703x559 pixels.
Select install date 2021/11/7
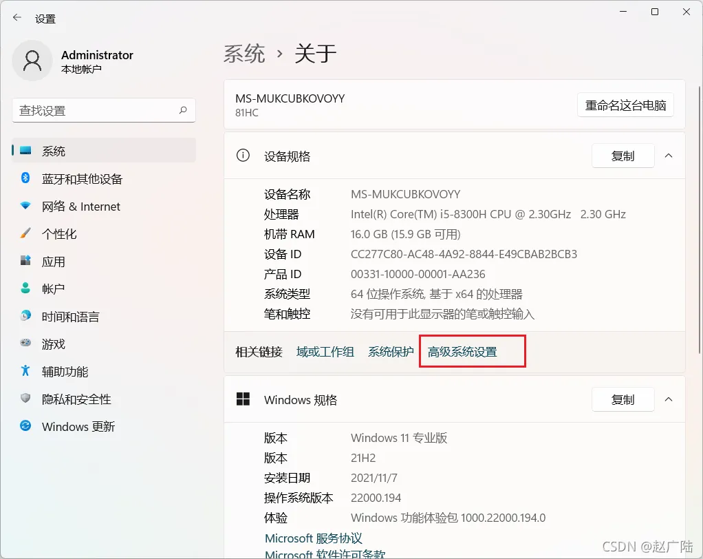coord(374,478)
